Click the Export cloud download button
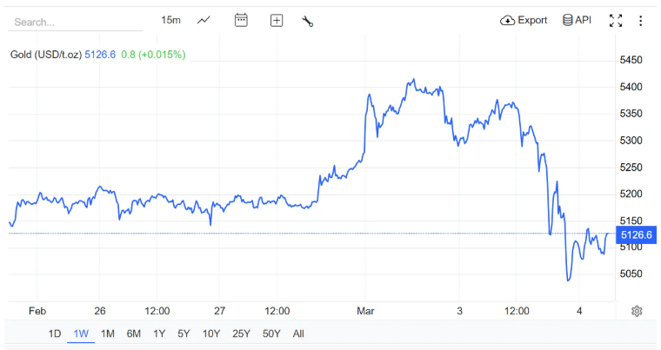661x350 pixels. pos(524,20)
